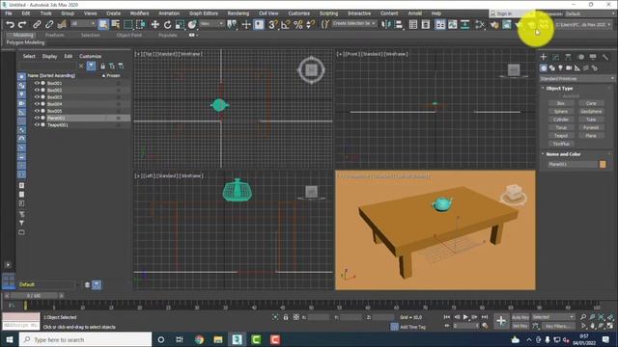Click the time slider handle showing 0 / 100
The image size is (618, 347).
pyautogui.click(x=34, y=296)
